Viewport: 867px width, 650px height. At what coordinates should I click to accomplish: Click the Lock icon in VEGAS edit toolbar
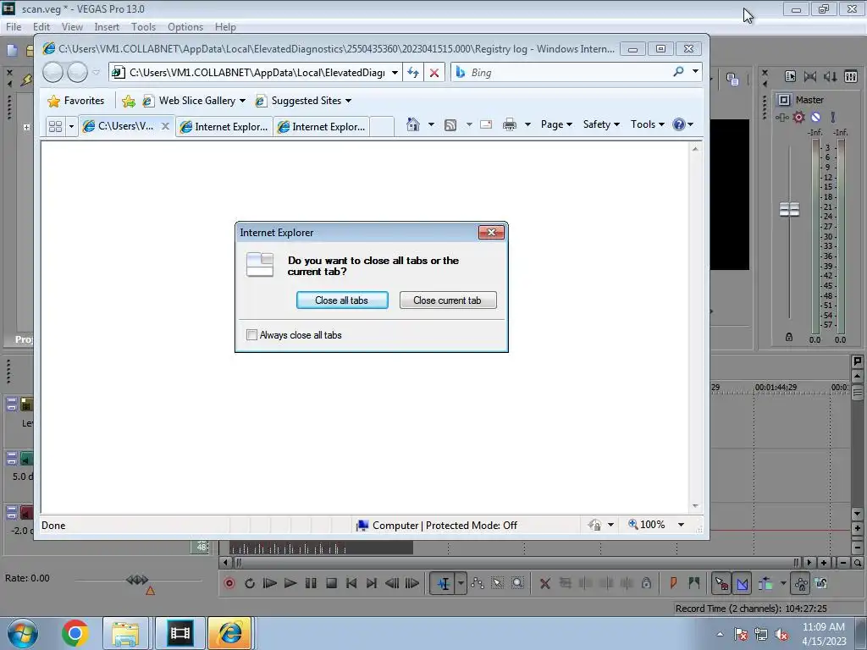coord(646,583)
